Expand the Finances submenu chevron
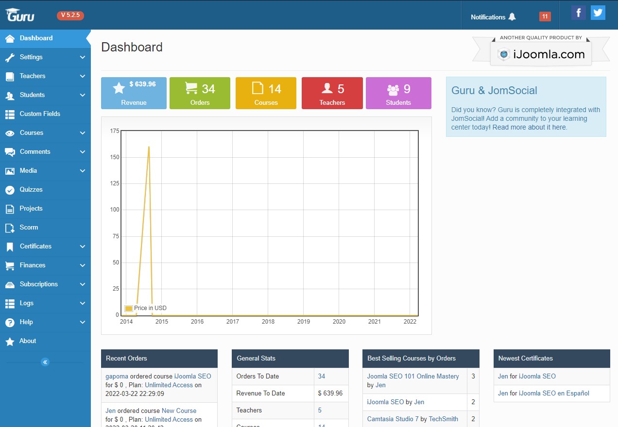The width and height of the screenshot is (618, 427). point(83,265)
